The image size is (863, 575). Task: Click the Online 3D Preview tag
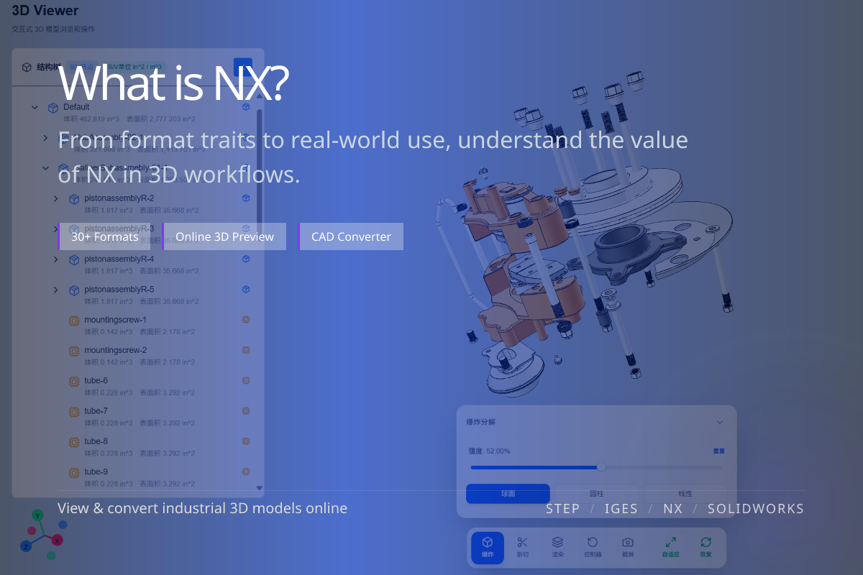[x=224, y=236]
